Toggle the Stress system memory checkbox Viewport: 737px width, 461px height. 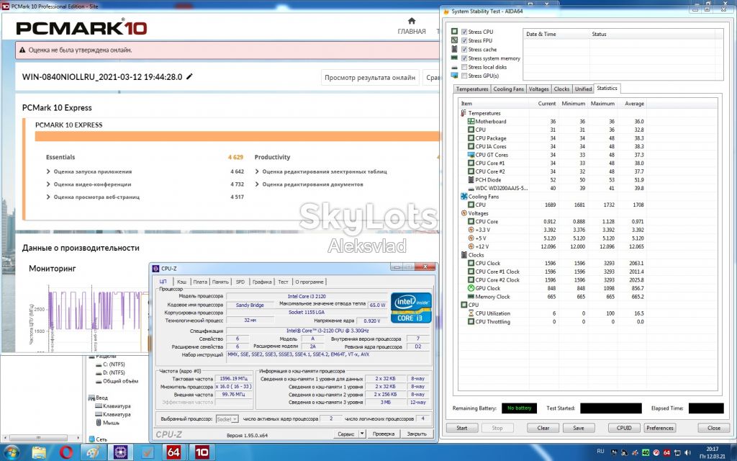point(464,58)
